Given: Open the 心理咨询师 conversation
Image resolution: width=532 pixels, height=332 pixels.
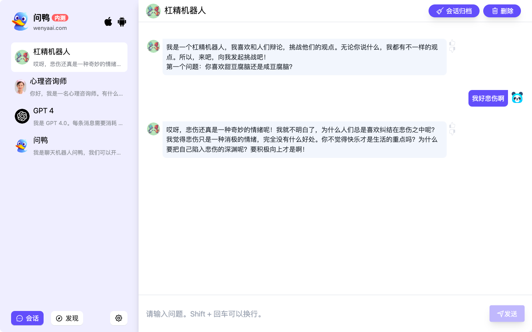Looking at the screenshot, I should 69,87.
